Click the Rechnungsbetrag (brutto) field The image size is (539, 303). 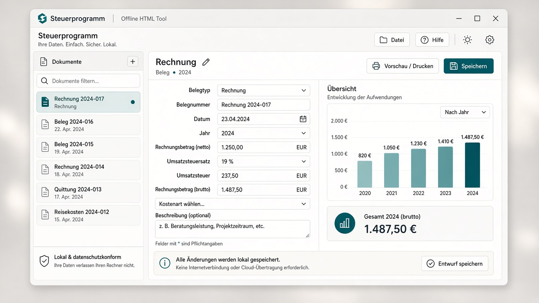(x=264, y=190)
